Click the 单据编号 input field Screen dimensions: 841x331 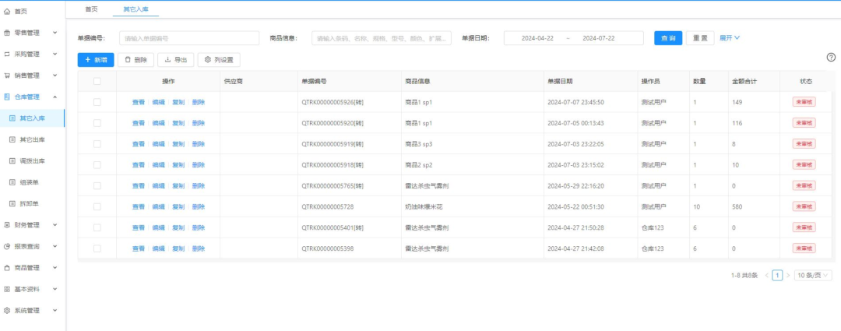pos(189,38)
